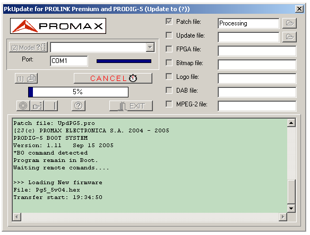This screenshot has width=310, height=235.
Task: Click the DAB file path field
Action: coord(257,92)
